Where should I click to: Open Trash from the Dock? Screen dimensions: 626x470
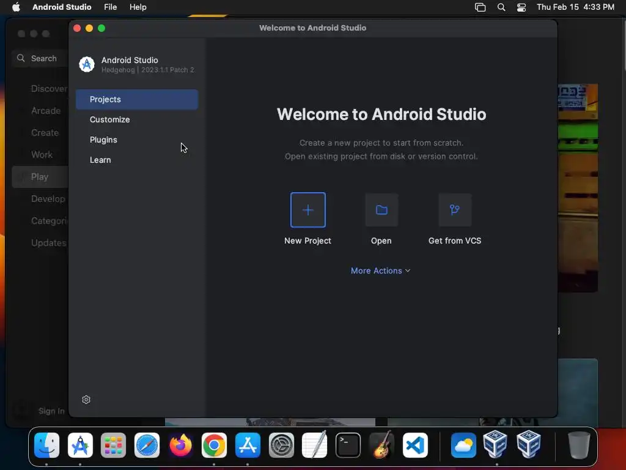tap(579, 446)
